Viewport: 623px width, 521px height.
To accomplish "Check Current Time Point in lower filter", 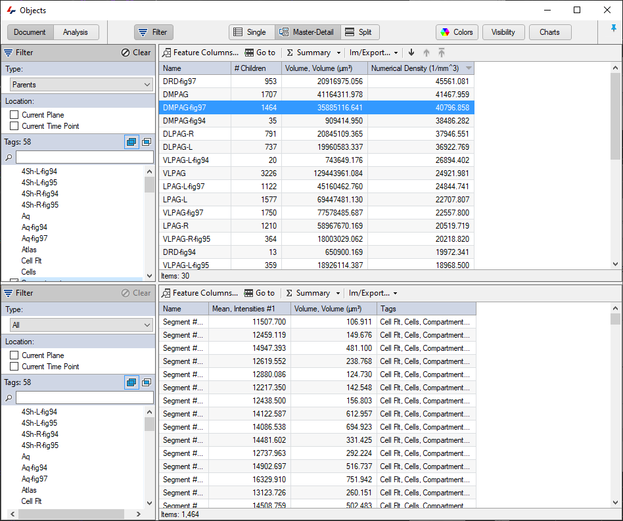I will point(14,367).
